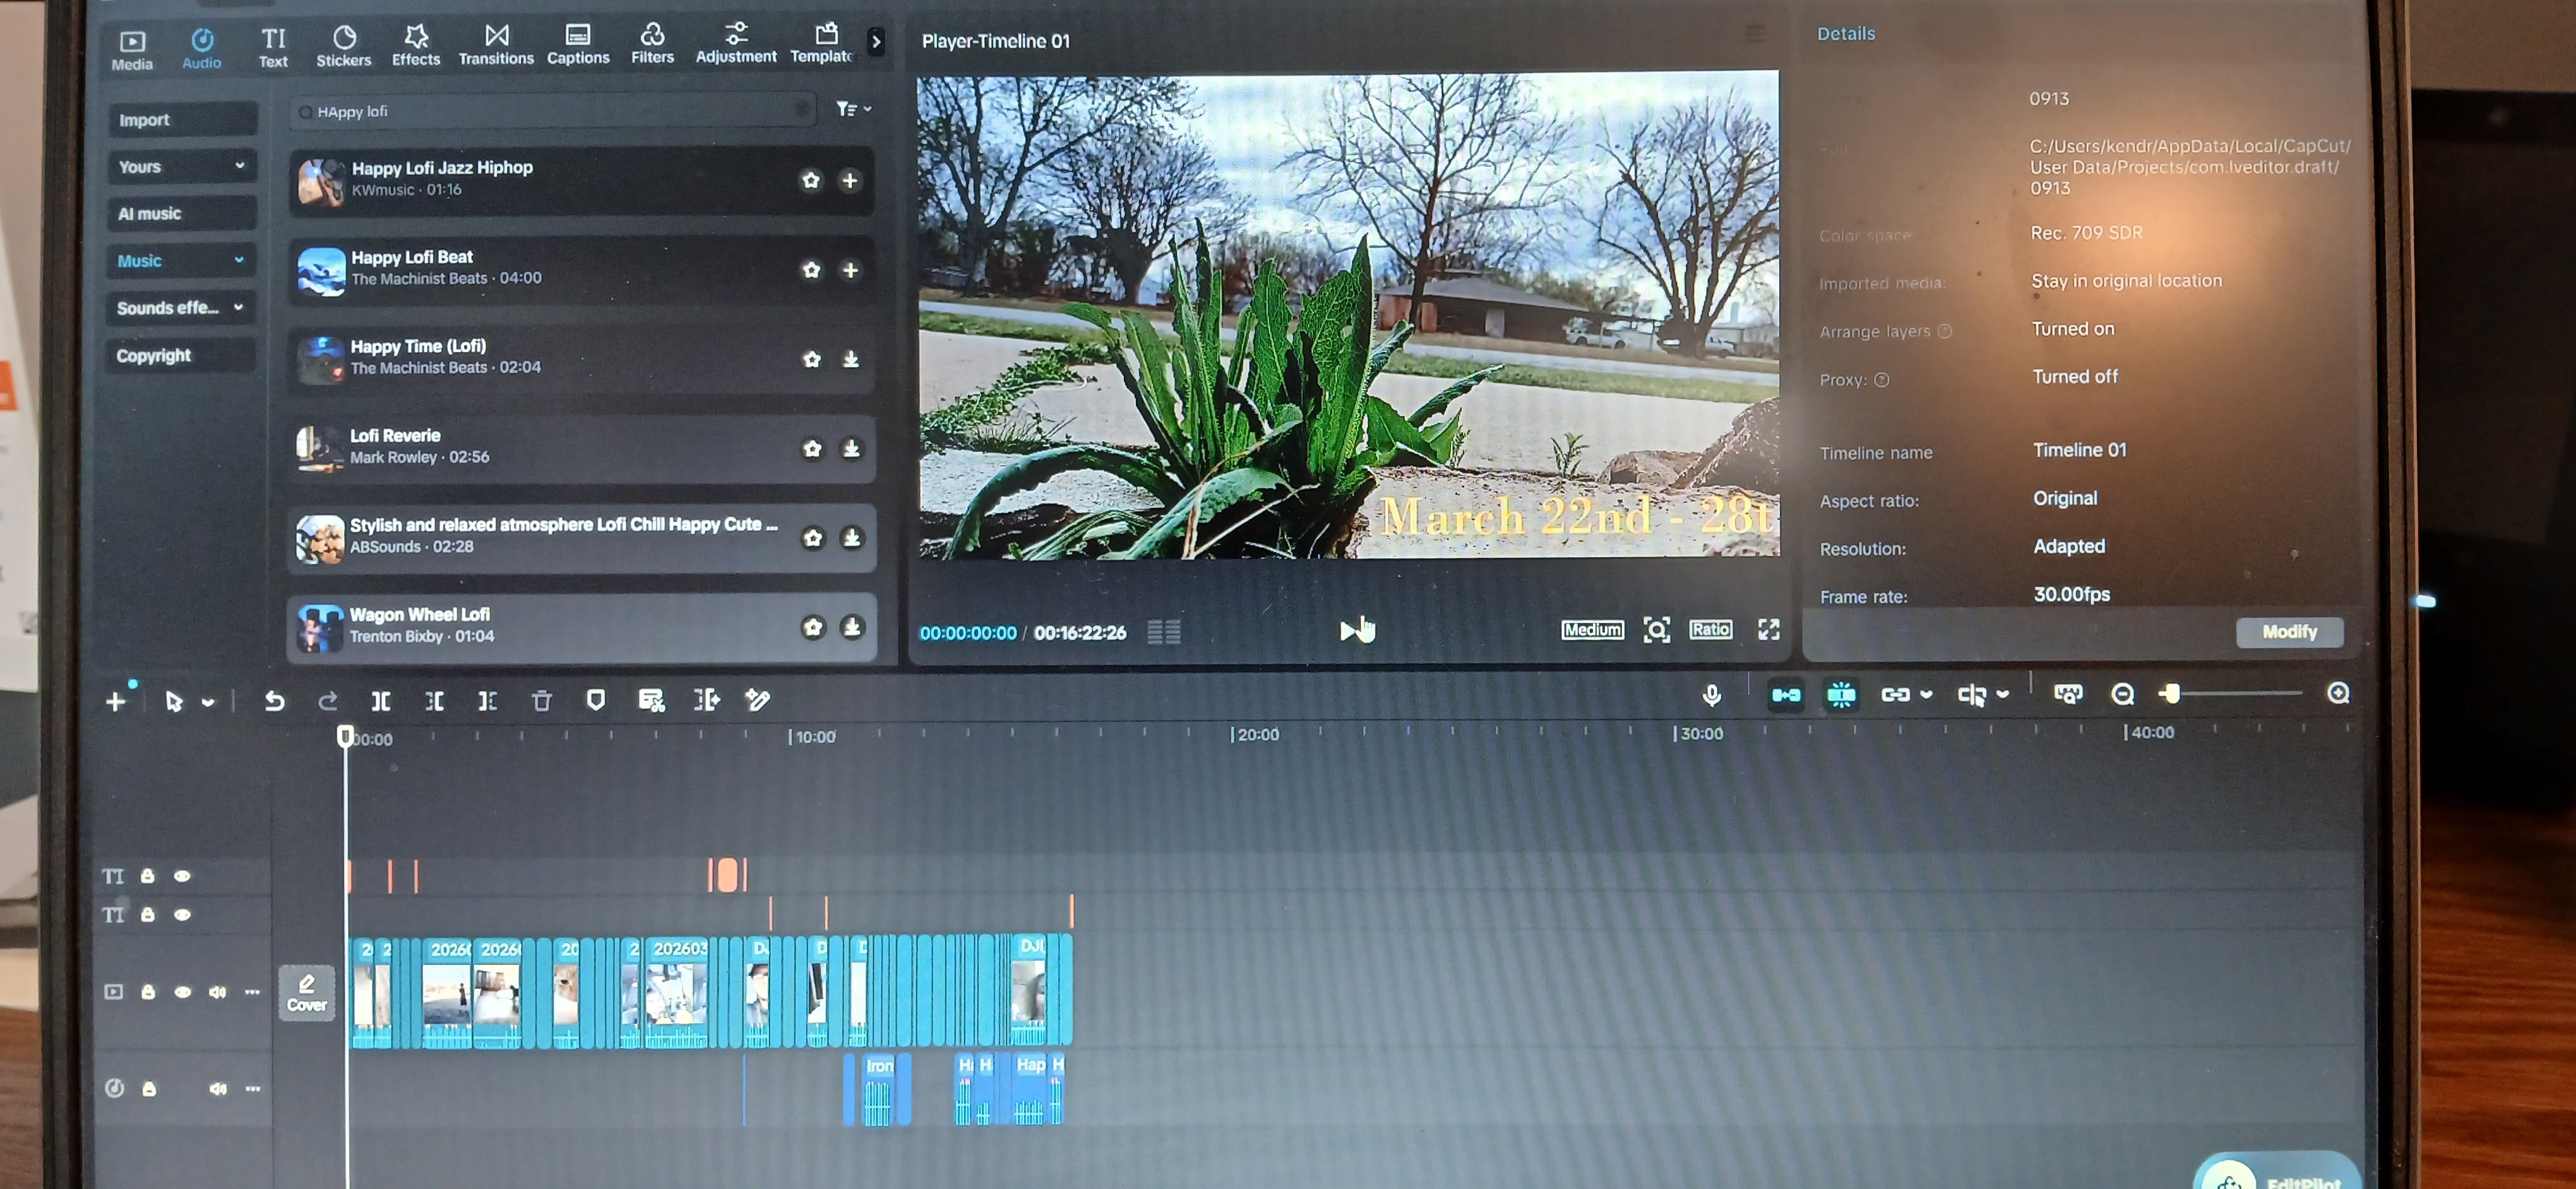Image resolution: width=2576 pixels, height=1189 pixels.
Task: Select the Iron audio clip on timeline
Action: (879, 1089)
